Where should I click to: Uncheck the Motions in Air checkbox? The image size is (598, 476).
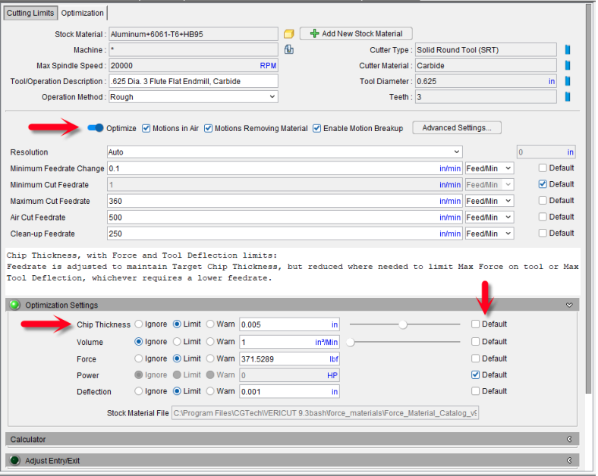(x=146, y=128)
